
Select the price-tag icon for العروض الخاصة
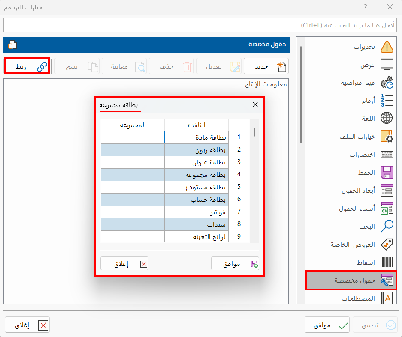click(387, 244)
